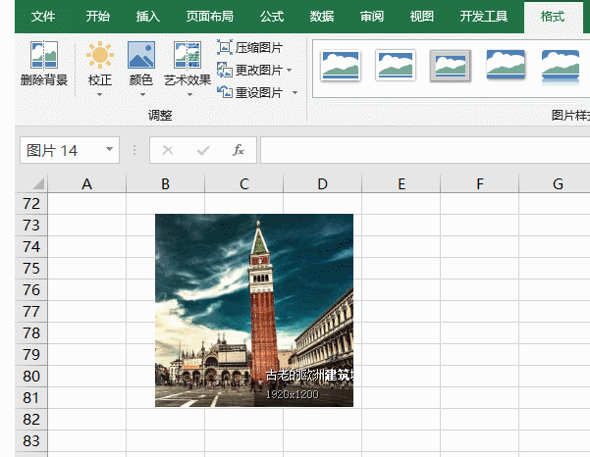The height and width of the screenshot is (457, 590).
Task: Select column E header
Action: 402,184
